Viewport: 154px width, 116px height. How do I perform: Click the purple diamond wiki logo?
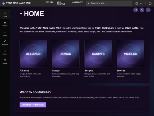(3, 3)
